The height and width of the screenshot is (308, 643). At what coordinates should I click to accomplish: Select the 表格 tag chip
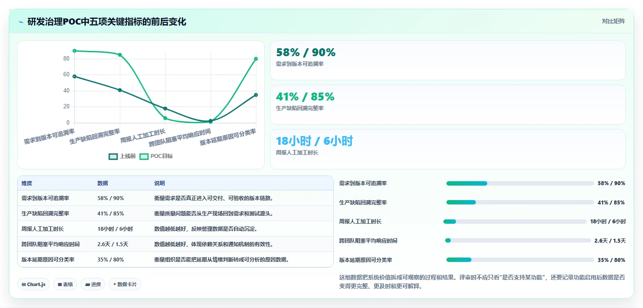[x=65, y=284]
